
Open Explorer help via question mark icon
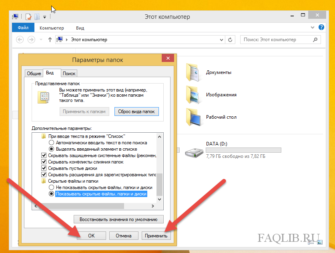point(321,27)
